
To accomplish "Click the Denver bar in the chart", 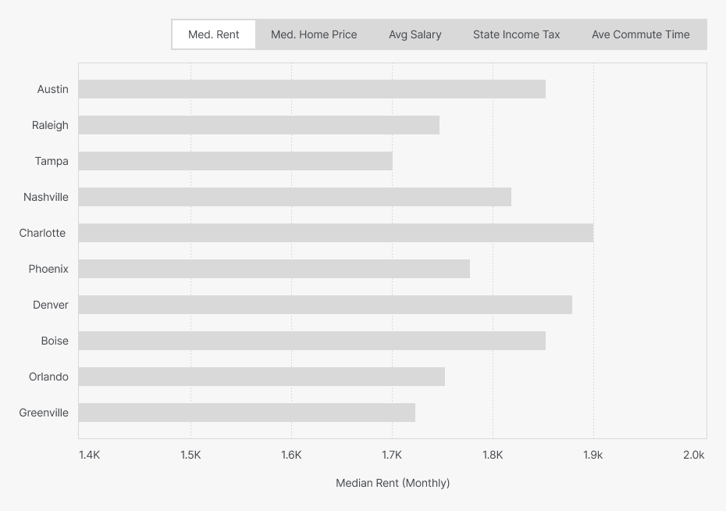I will pyautogui.click(x=326, y=305).
